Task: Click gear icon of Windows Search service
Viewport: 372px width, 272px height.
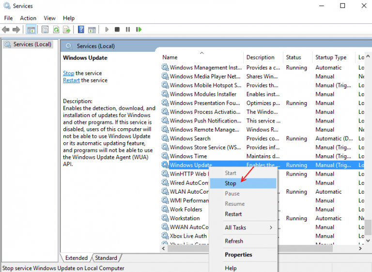Action: pyautogui.click(x=165, y=138)
